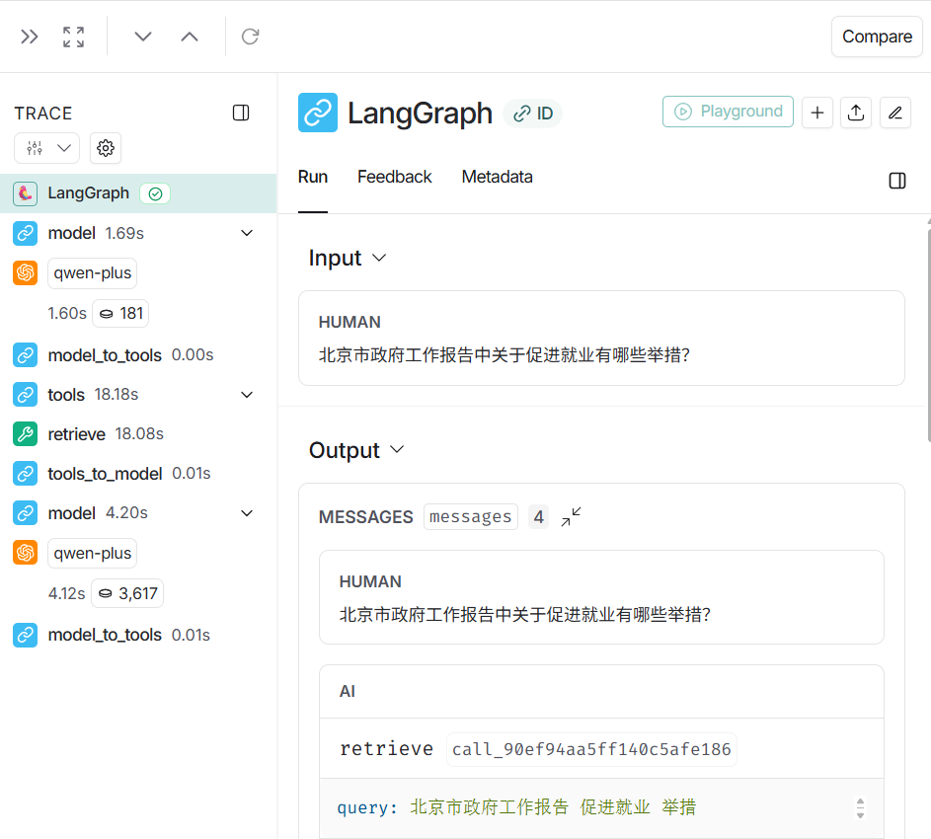Switch to the Run tab
This screenshot has width=931, height=839.
tap(313, 177)
